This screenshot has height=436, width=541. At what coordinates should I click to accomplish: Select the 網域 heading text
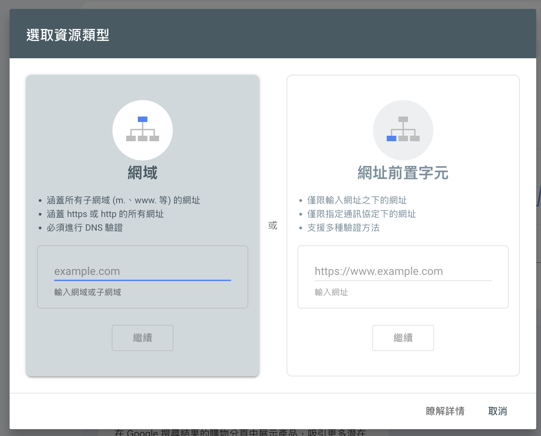point(142,173)
